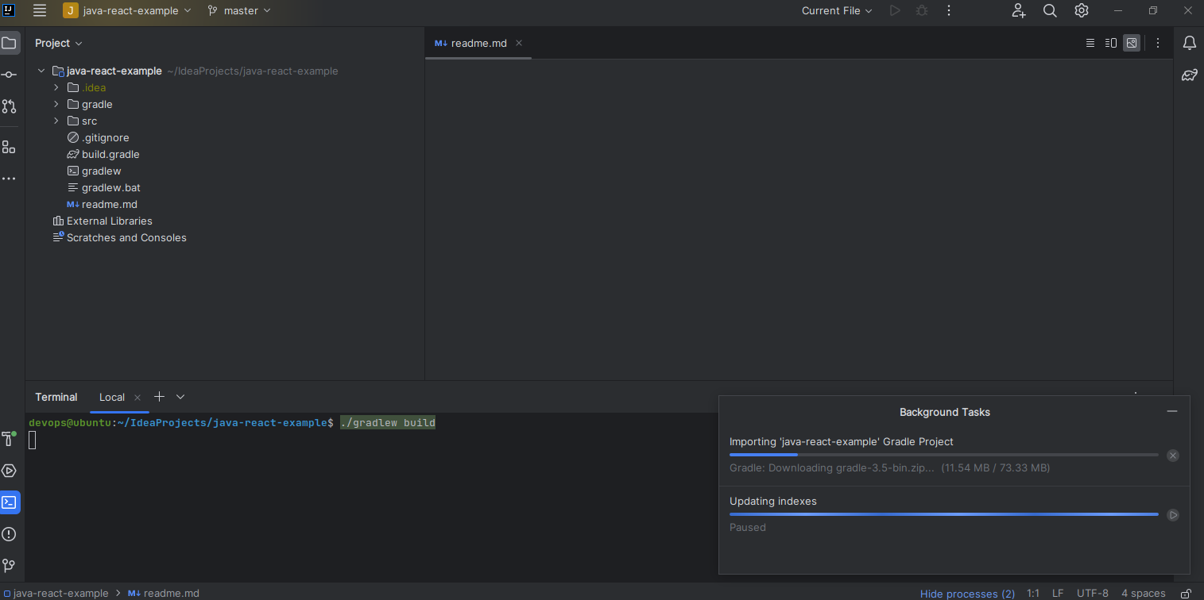Collapse java-react-example root node
The width and height of the screenshot is (1204, 600).
tap(41, 71)
